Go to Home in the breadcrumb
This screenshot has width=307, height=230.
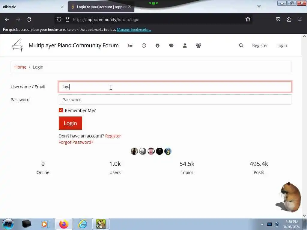20,67
